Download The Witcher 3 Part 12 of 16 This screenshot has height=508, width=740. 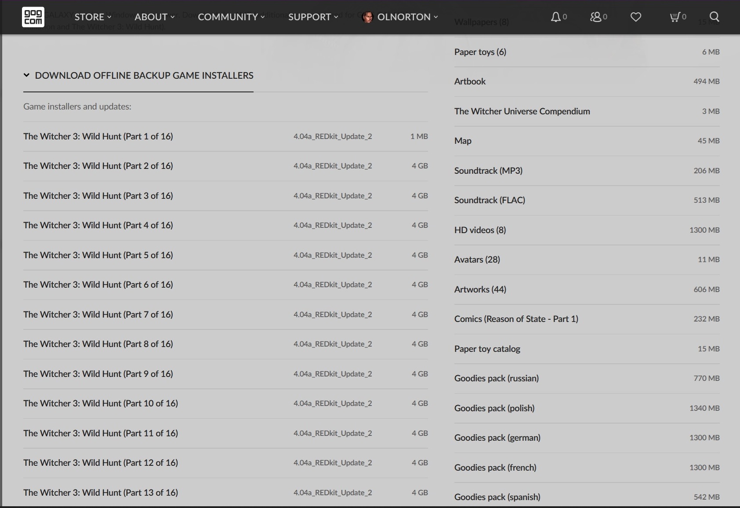[x=225, y=463]
